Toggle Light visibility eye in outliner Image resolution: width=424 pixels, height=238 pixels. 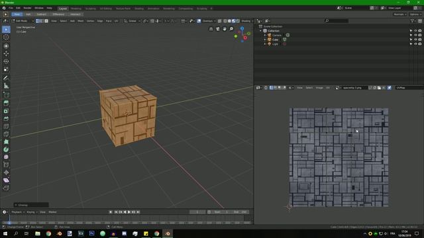415,44
